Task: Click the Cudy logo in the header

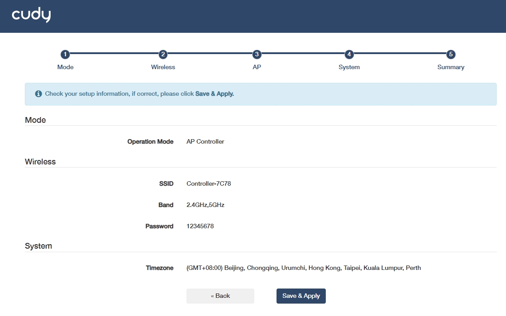Action: 32,15
